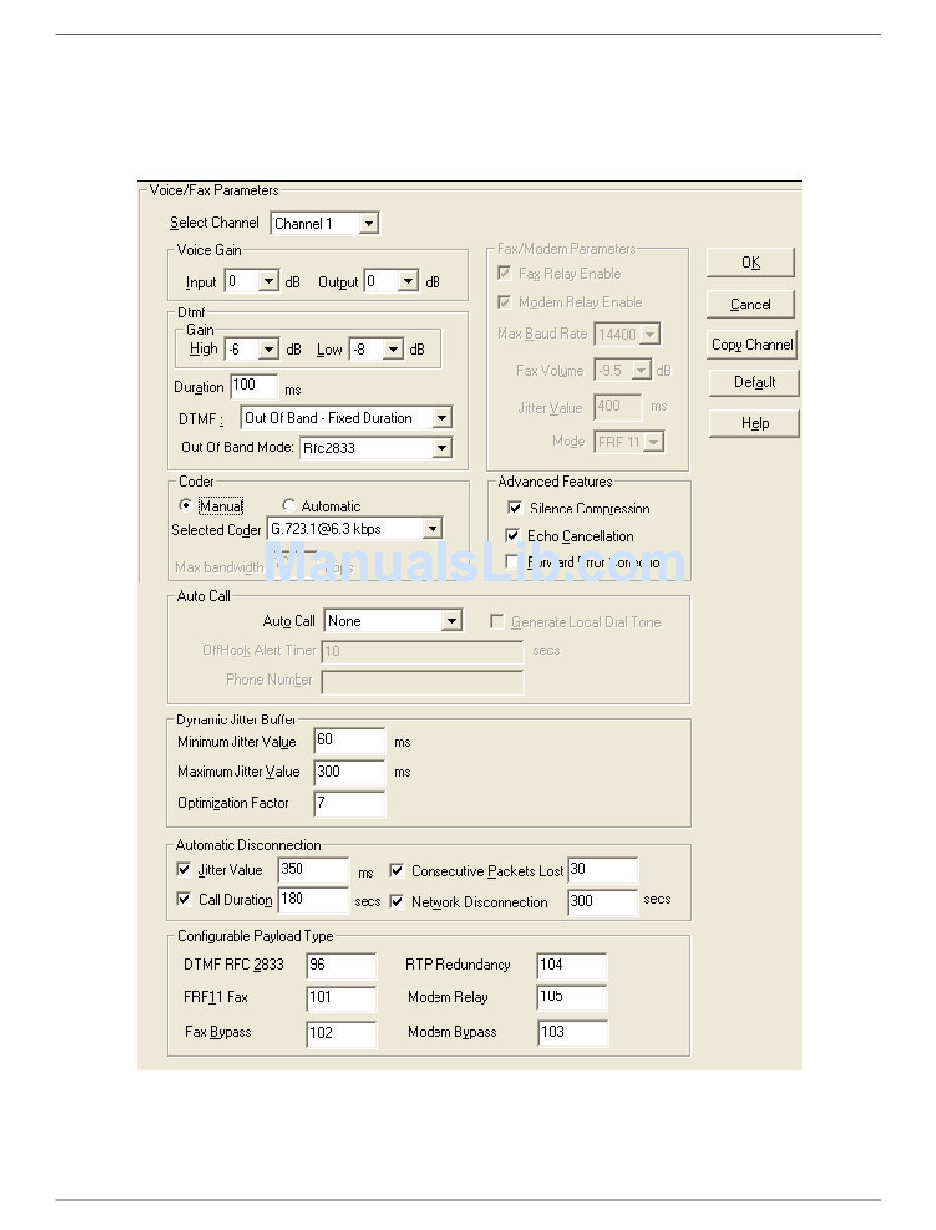Image resolution: width=936 pixels, height=1230 pixels.
Task: Click the OK button
Action: tap(751, 263)
